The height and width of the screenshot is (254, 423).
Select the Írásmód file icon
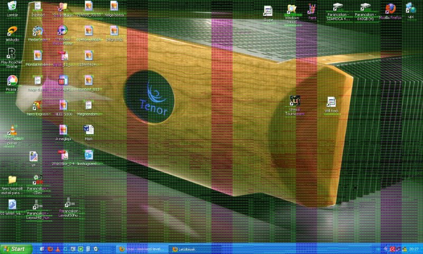pyautogui.click(x=38, y=6)
